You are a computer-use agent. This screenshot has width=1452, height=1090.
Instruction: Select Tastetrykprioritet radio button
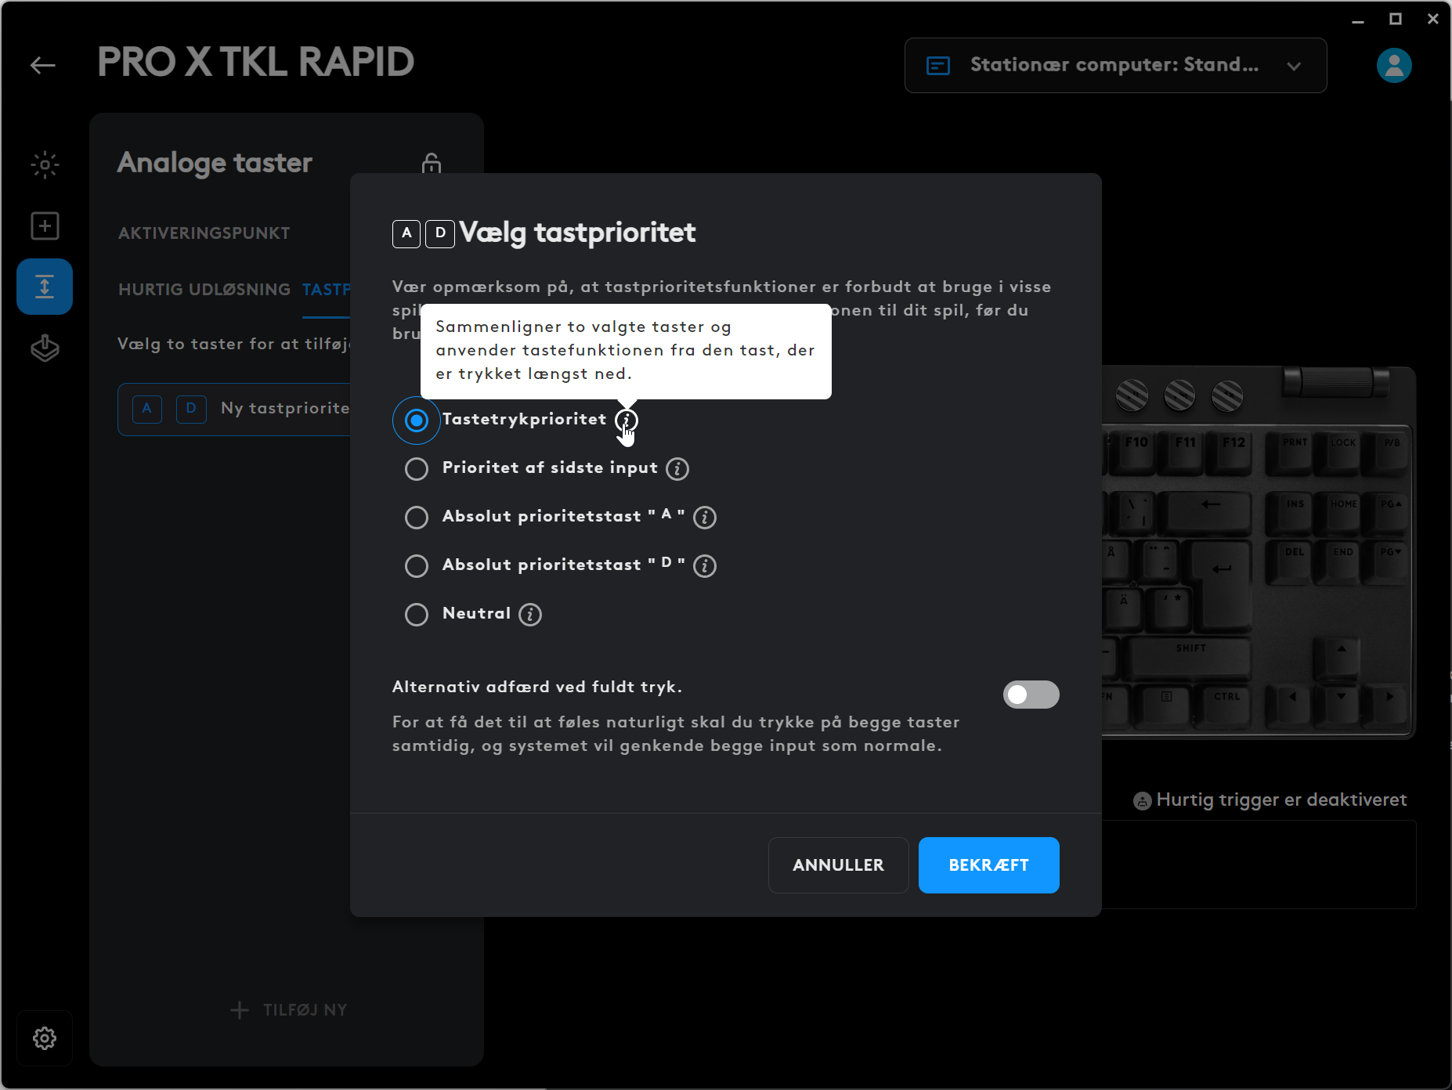pos(417,420)
